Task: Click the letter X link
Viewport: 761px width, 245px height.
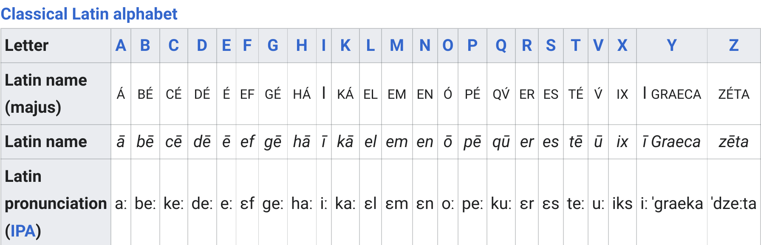Action: [622, 45]
